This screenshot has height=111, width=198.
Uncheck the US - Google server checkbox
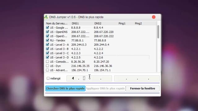point(47,27)
